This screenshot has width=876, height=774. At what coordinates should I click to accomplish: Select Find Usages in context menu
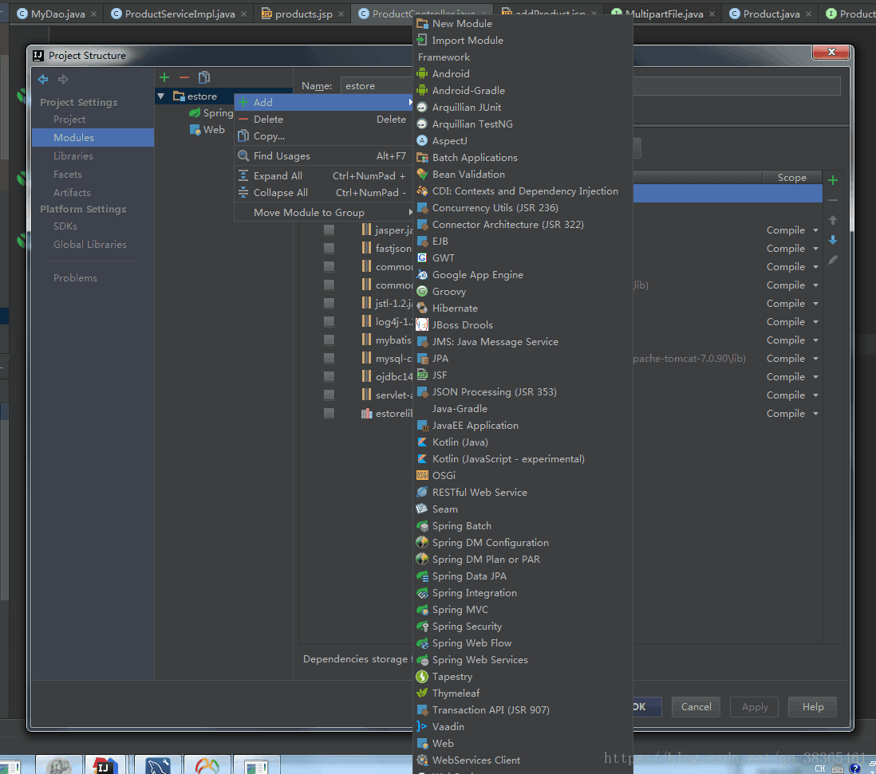click(x=324, y=156)
